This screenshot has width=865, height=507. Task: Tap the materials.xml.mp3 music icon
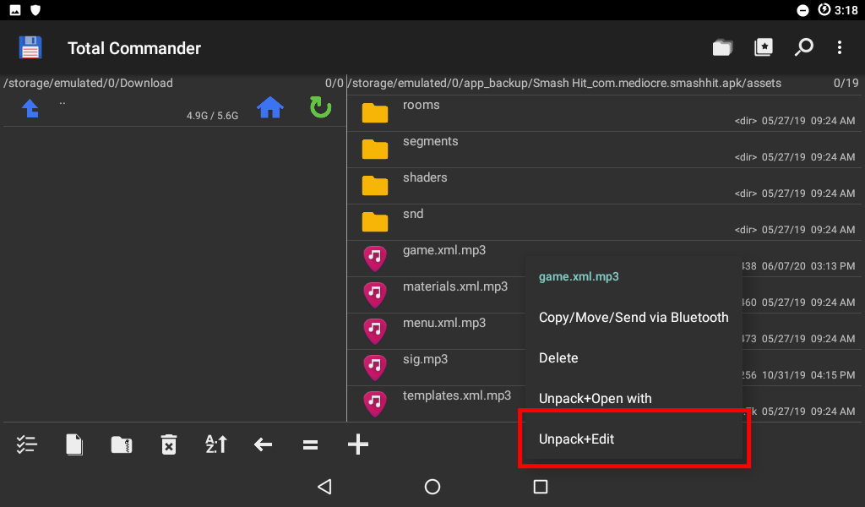pos(375,295)
